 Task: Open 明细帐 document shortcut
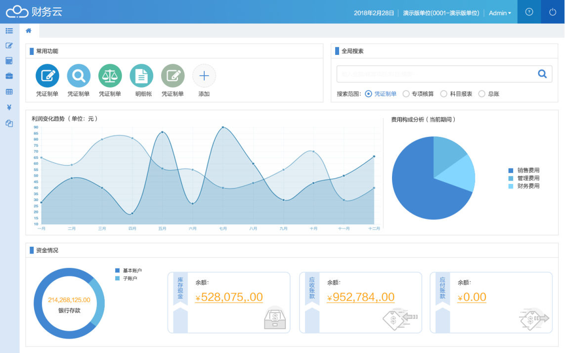141,76
